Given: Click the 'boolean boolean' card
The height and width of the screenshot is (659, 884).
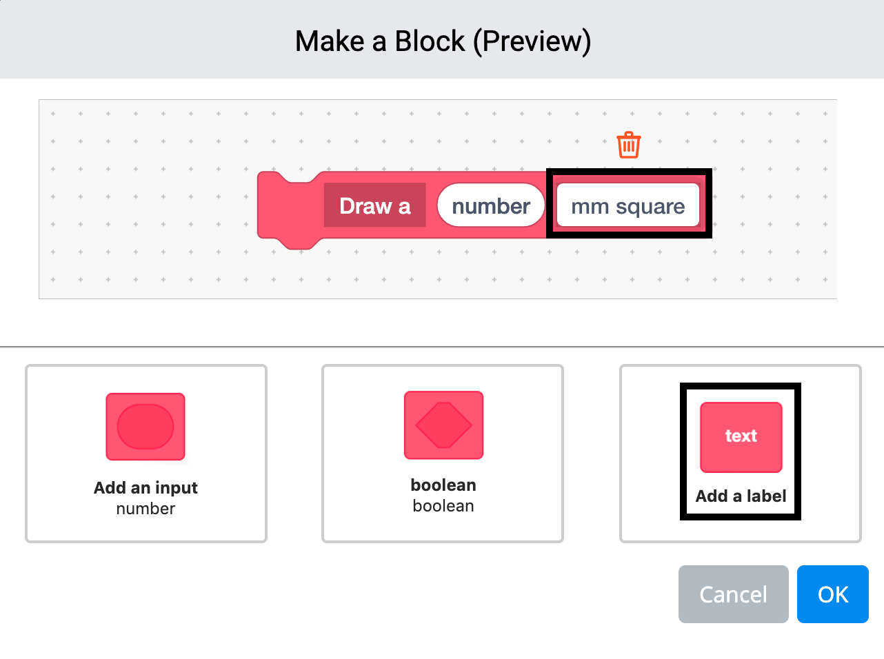Looking at the screenshot, I should click(x=443, y=454).
